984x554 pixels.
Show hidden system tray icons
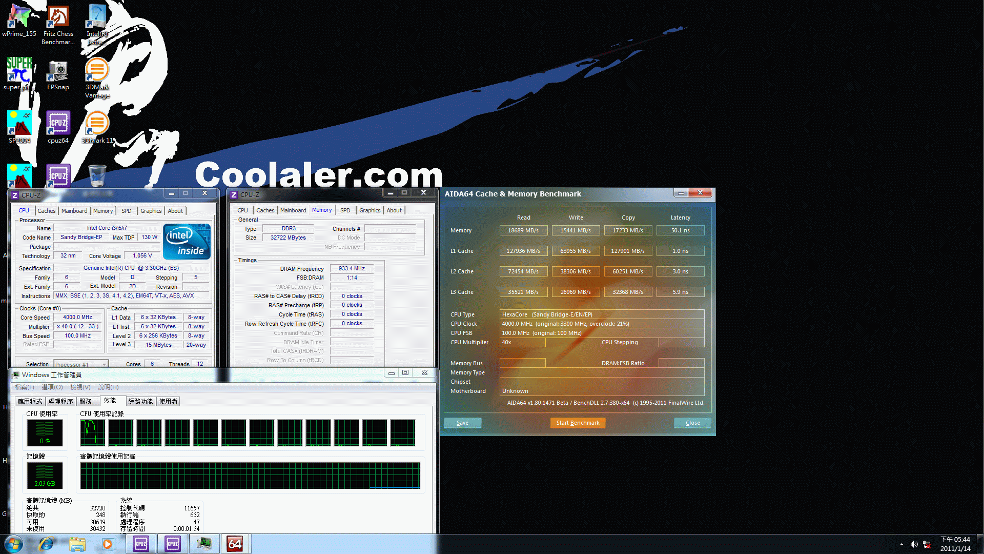pyautogui.click(x=901, y=544)
